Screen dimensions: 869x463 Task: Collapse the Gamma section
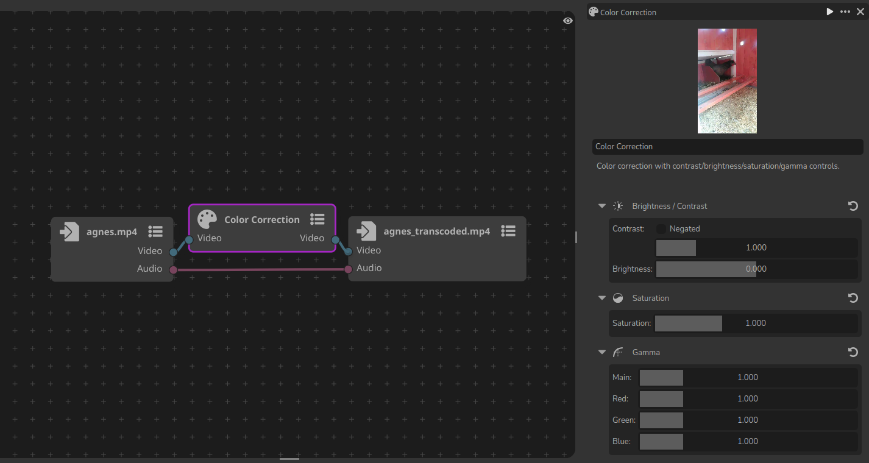[x=602, y=352]
